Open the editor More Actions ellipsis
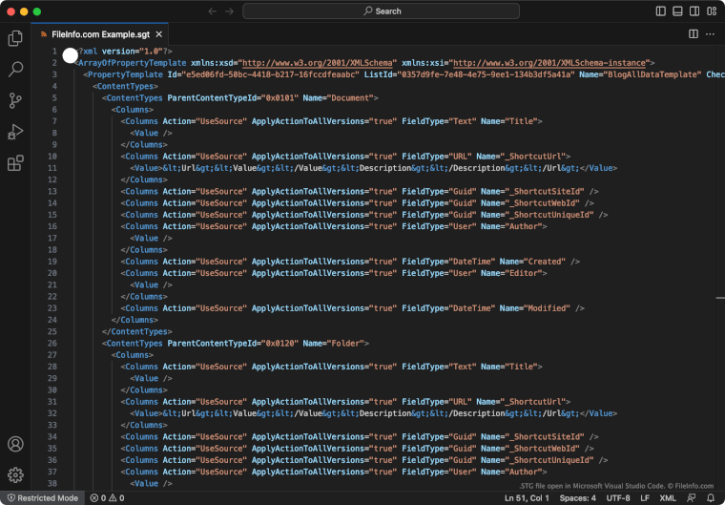The image size is (725, 505). coord(710,33)
